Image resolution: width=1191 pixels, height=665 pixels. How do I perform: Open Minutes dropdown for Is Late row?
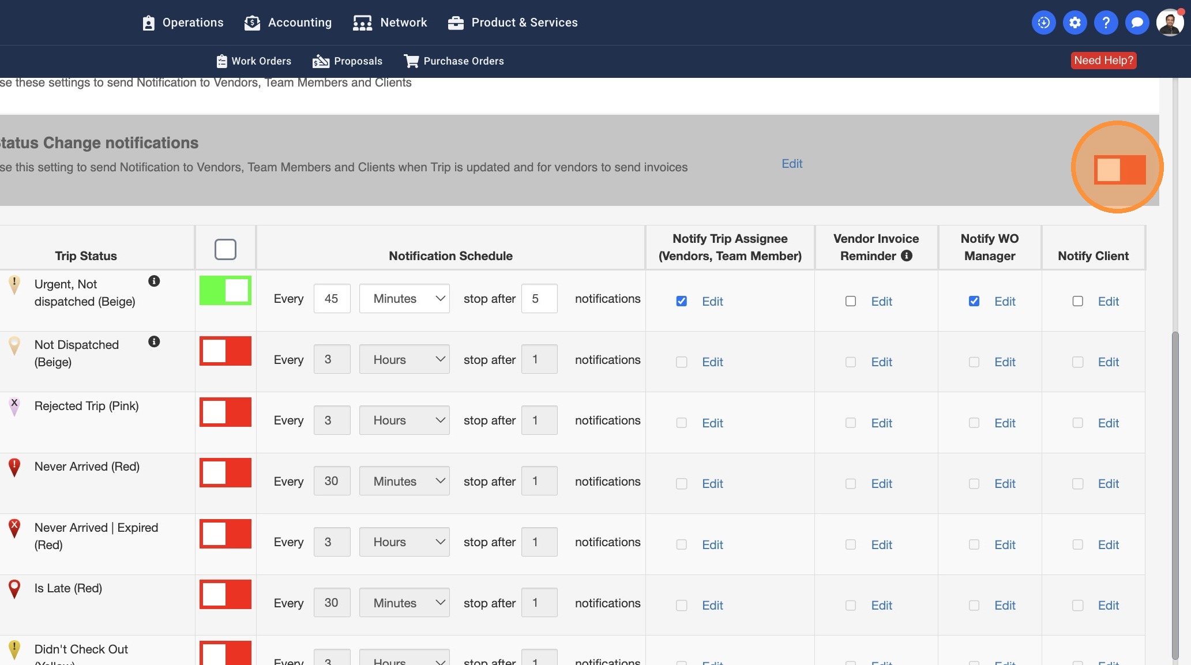point(404,603)
